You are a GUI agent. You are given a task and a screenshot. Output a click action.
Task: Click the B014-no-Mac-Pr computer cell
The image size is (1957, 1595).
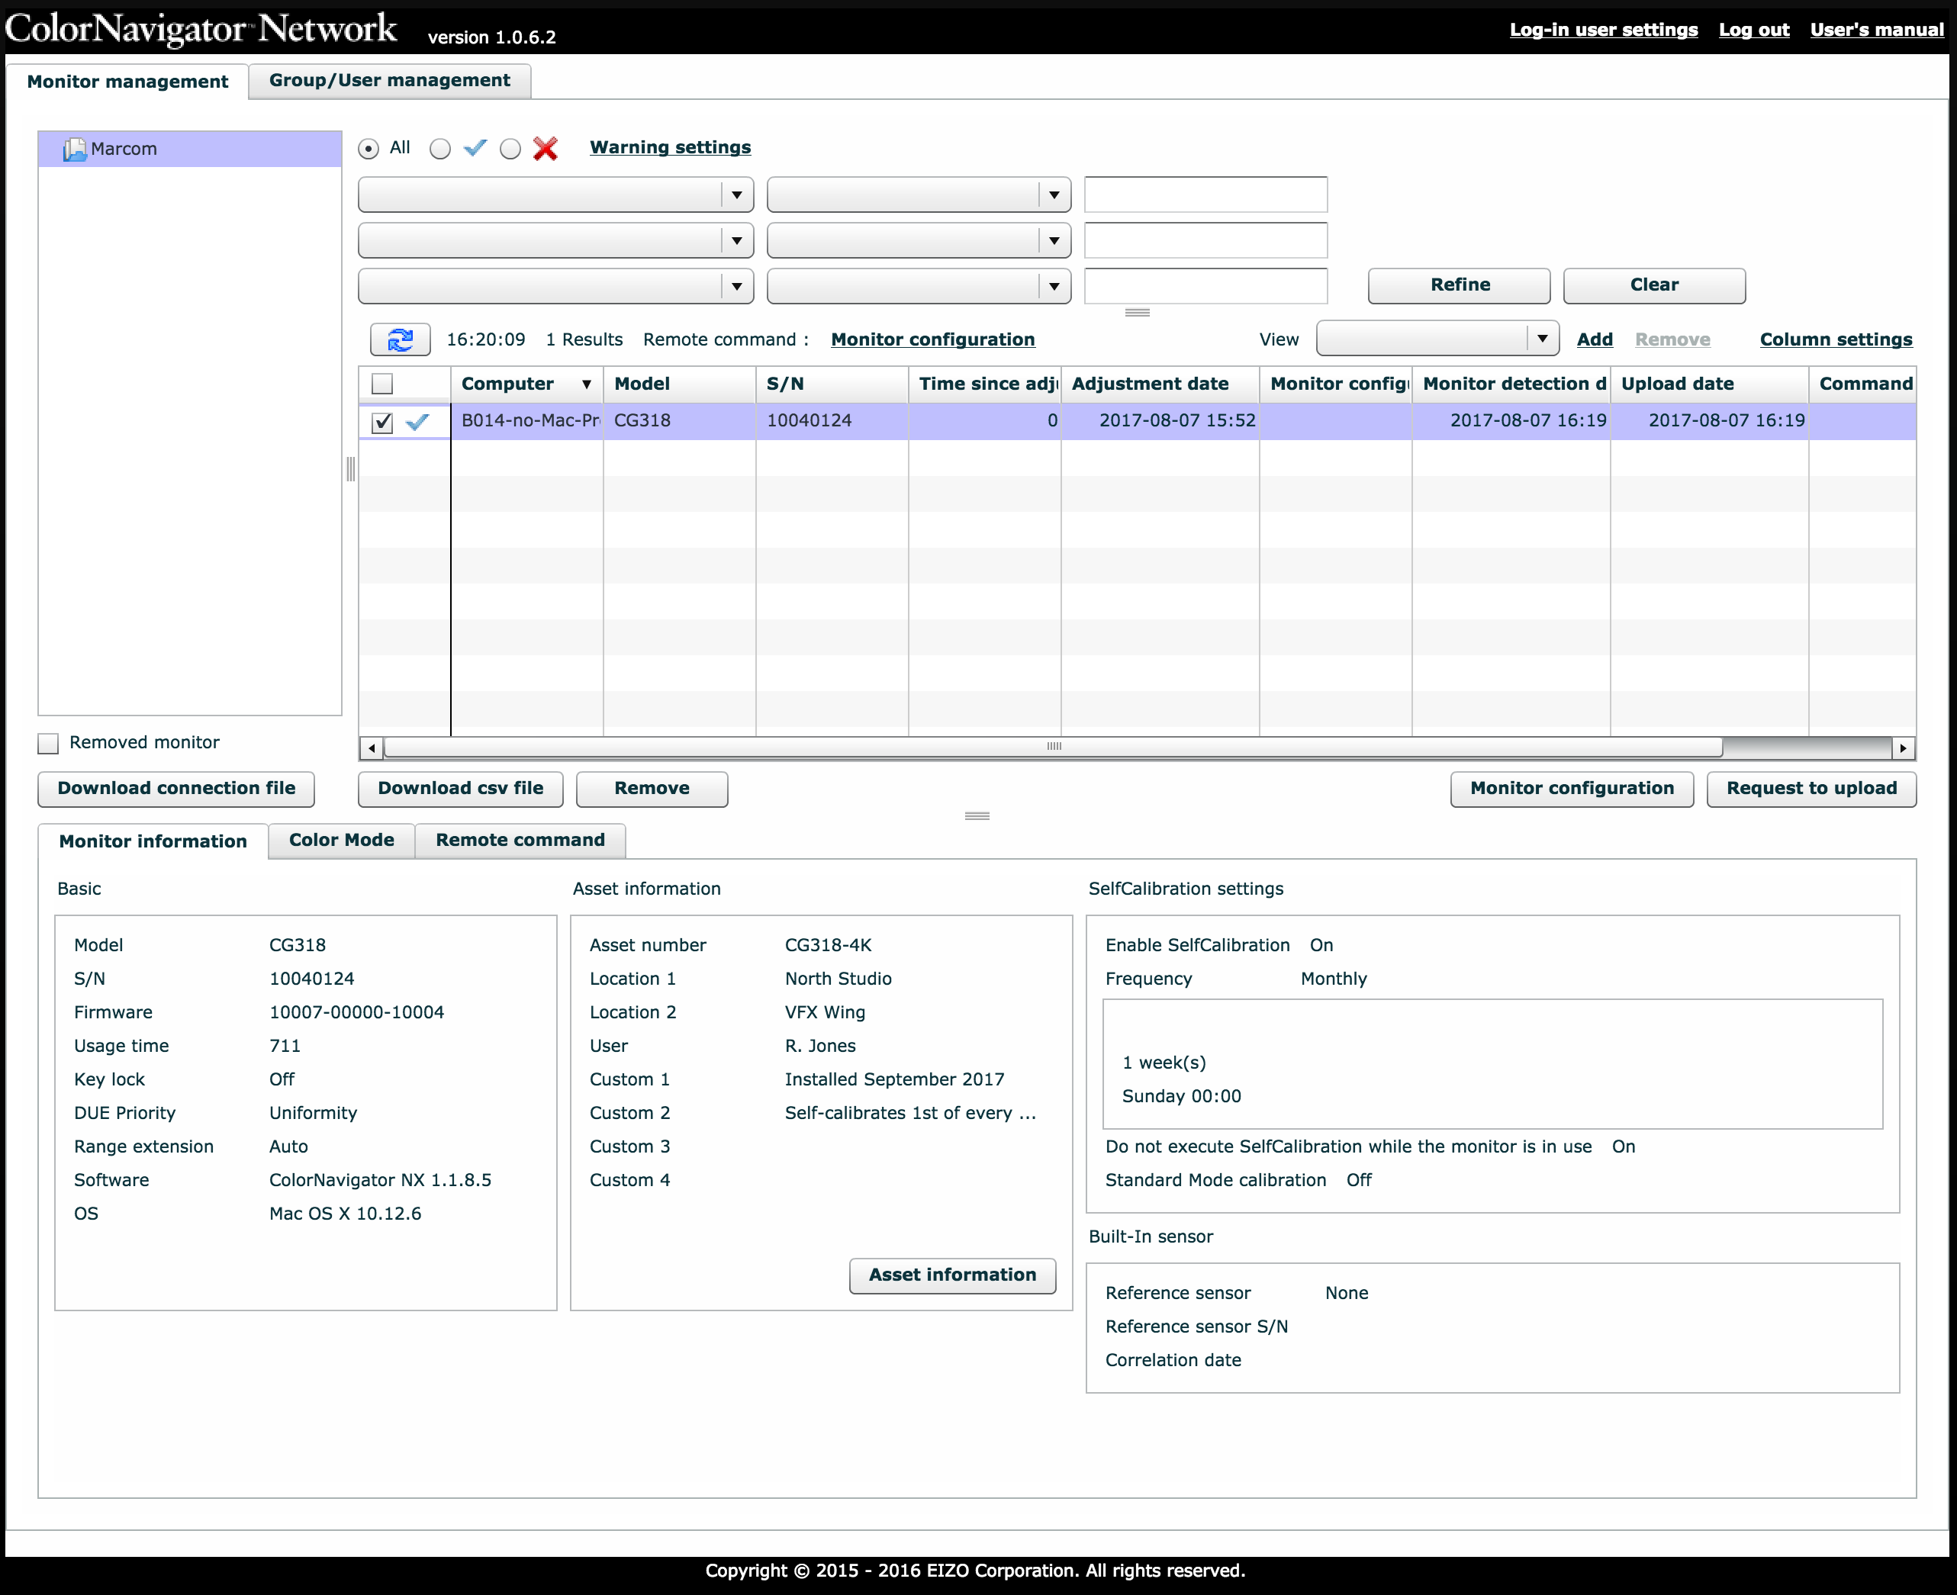(527, 421)
